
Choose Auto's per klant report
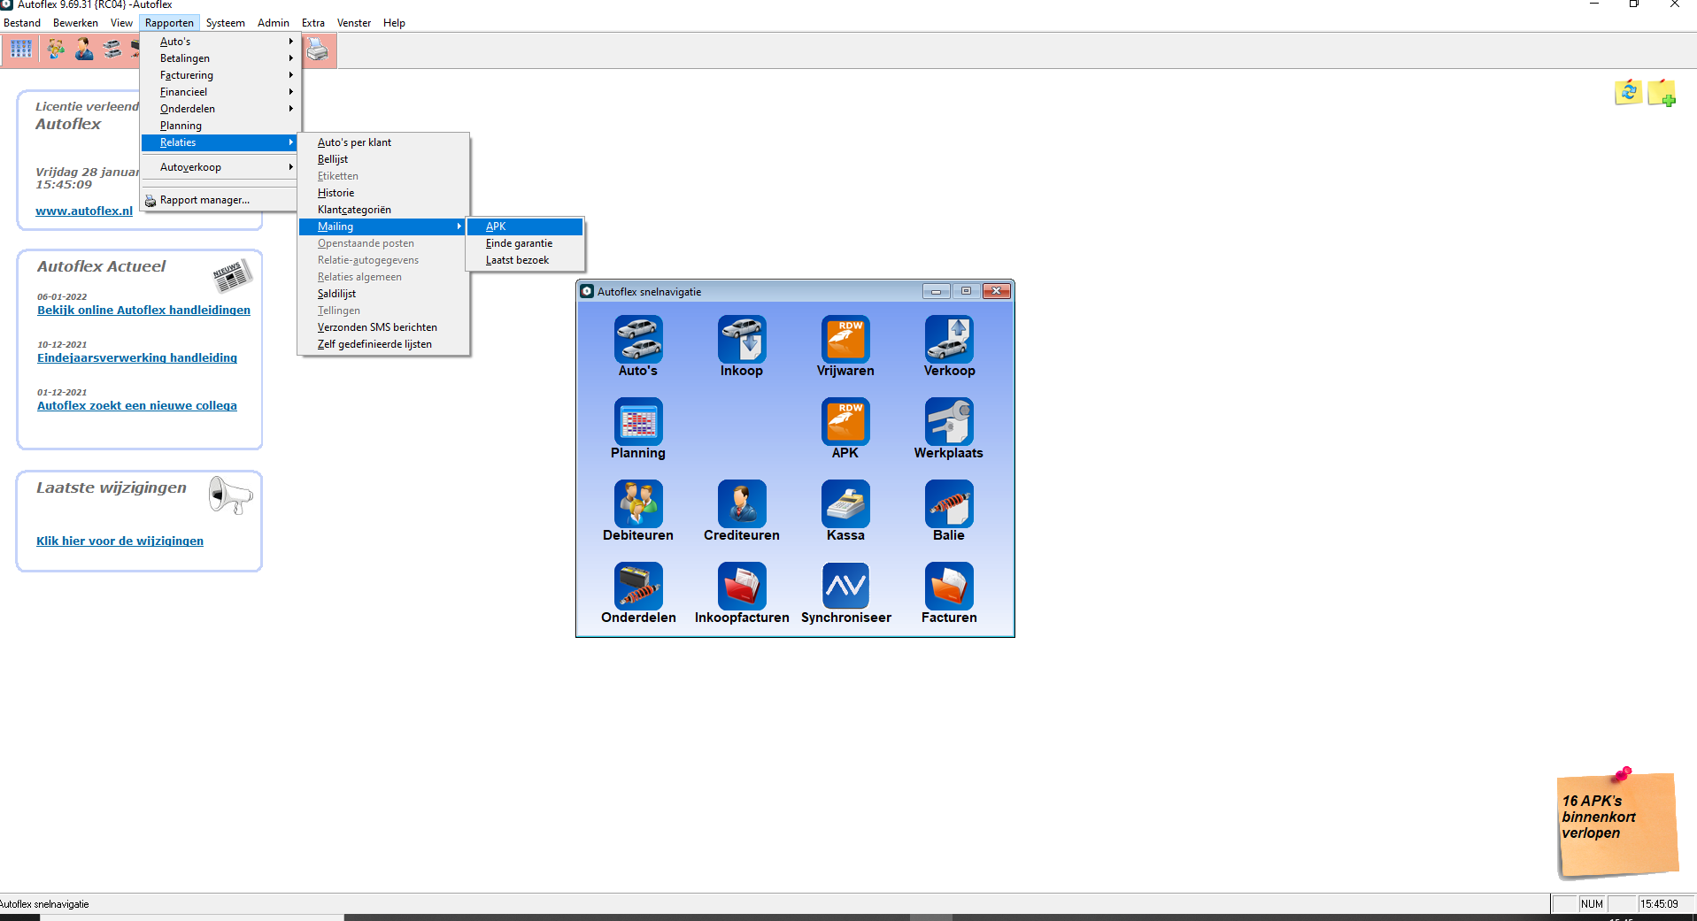tap(382, 142)
